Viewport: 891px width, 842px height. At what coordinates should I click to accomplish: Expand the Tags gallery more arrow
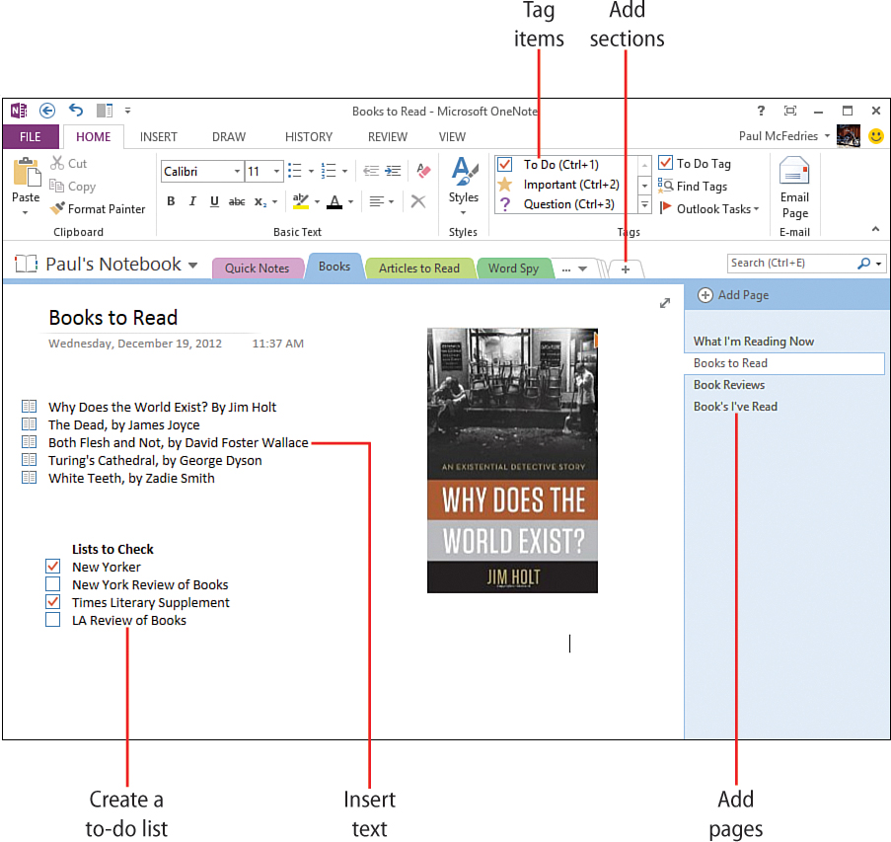coord(644,204)
